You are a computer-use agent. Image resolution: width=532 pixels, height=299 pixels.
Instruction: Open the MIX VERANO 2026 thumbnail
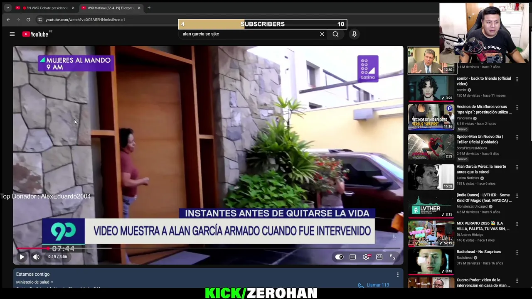(x=431, y=233)
